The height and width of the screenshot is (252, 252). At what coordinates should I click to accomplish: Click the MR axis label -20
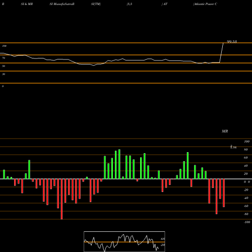pos(246,190)
